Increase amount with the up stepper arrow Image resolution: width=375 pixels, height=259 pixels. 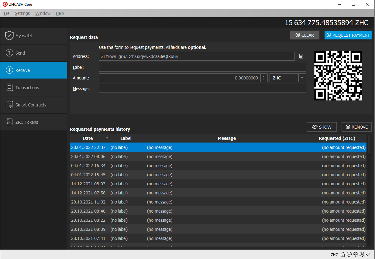click(264, 76)
